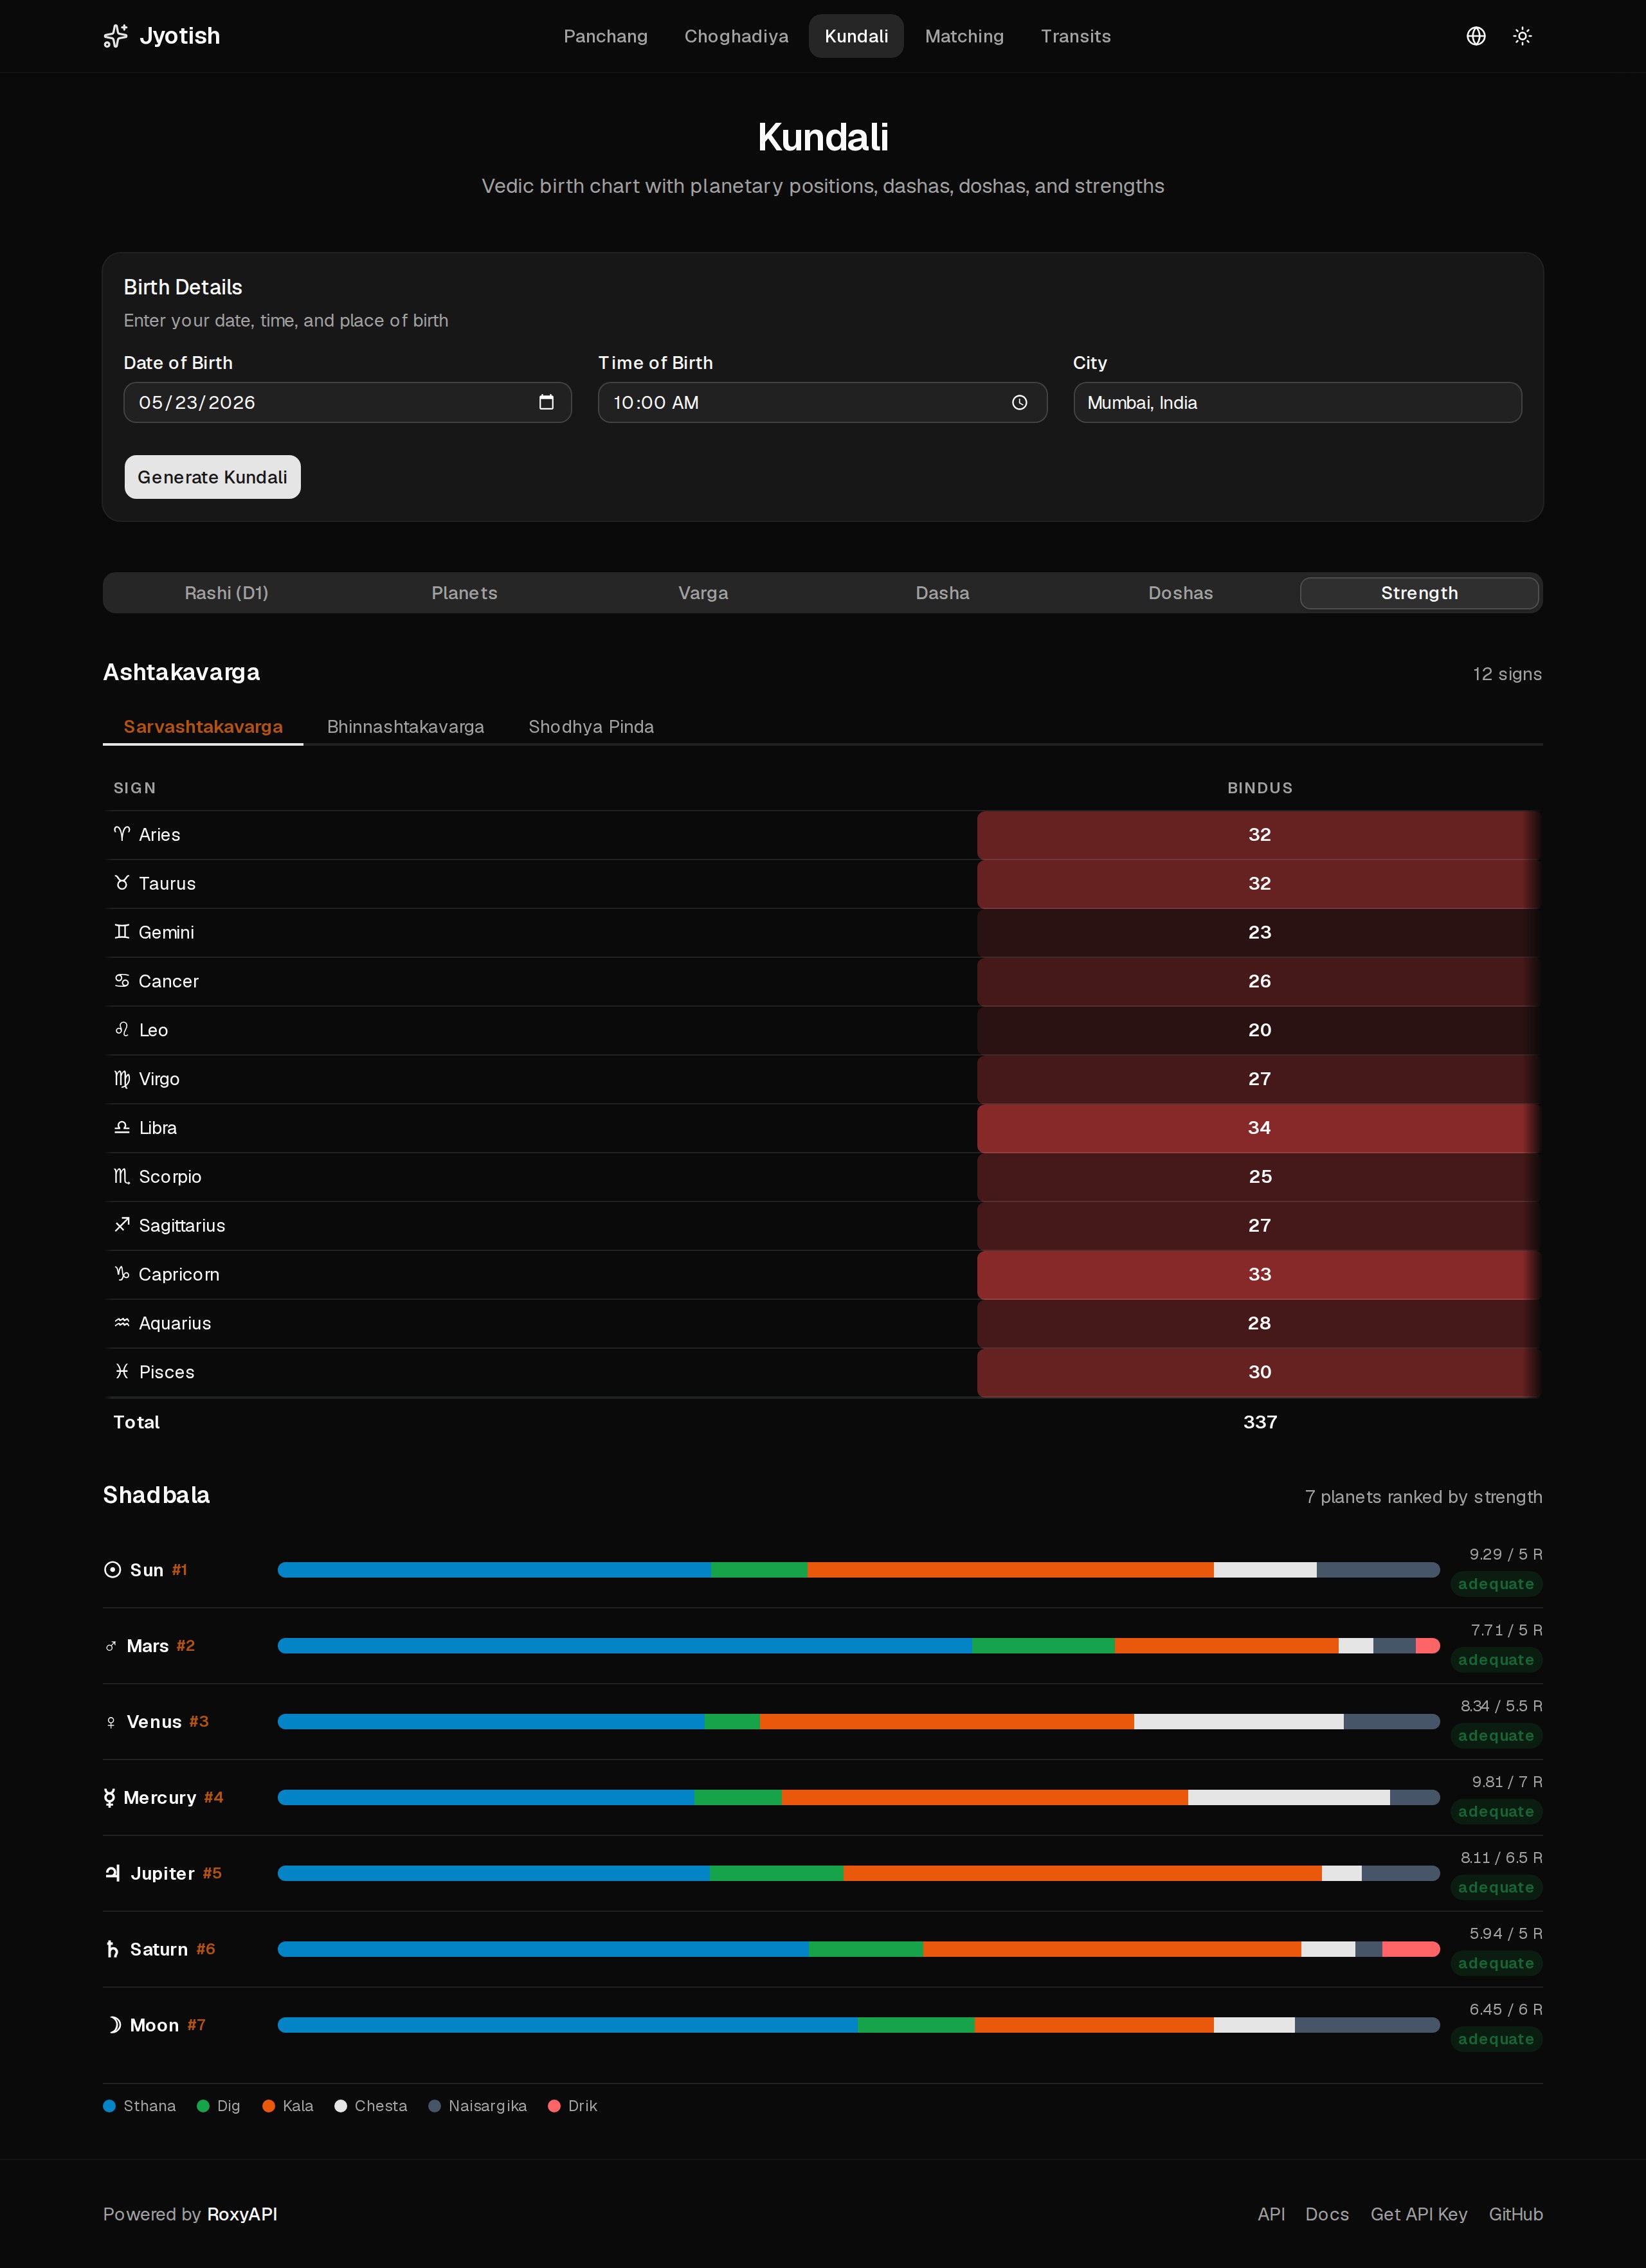Click the pink Drik legend dot
The height and width of the screenshot is (2268, 1646).
554,2106
